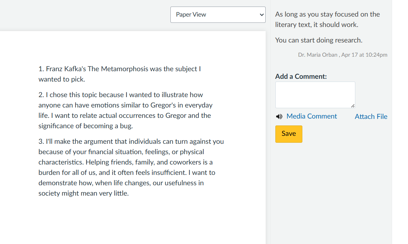Click the comment "You can start doing research."
The width and height of the screenshot is (408, 244).
click(319, 40)
